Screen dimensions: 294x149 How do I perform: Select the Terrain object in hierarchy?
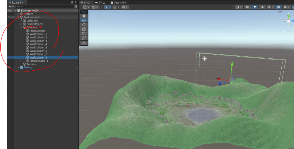click(31, 64)
